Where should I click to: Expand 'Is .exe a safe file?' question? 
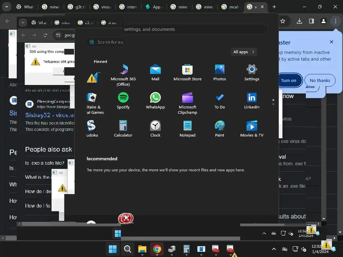(45, 163)
